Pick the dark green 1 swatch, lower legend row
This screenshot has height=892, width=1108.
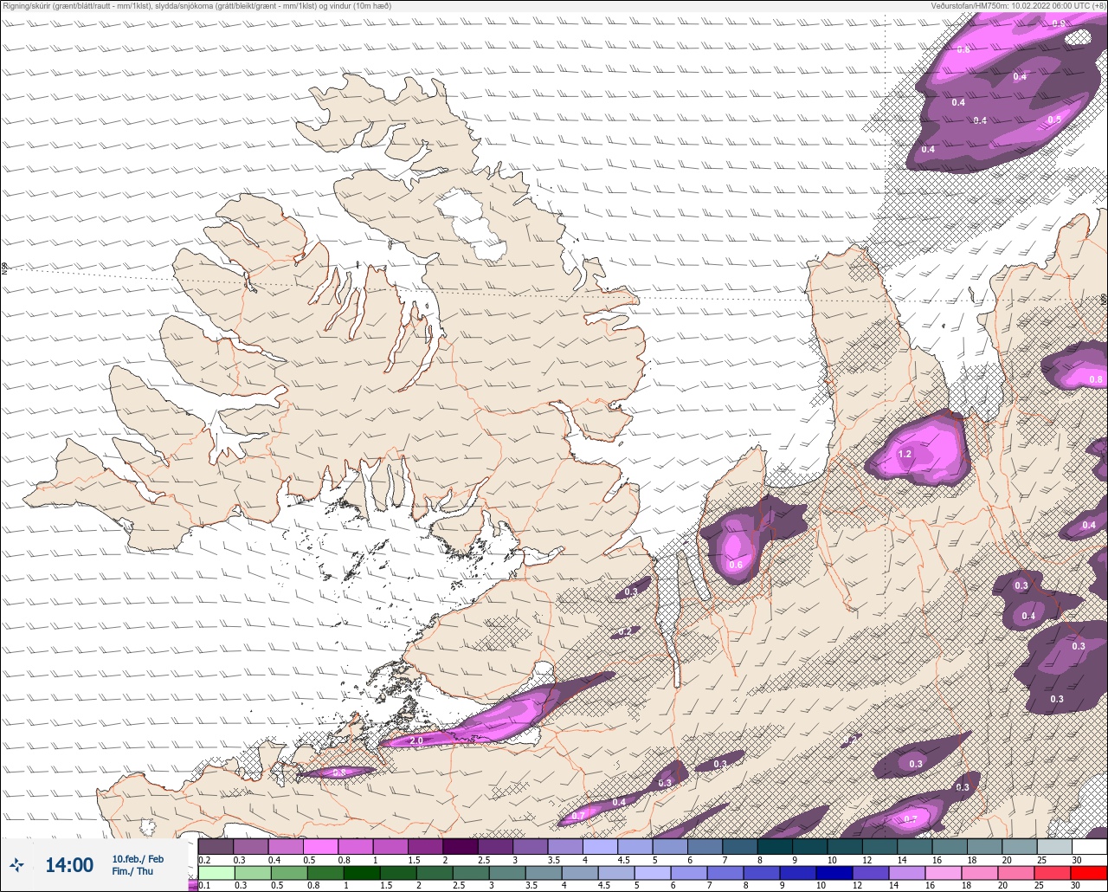(361, 873)
